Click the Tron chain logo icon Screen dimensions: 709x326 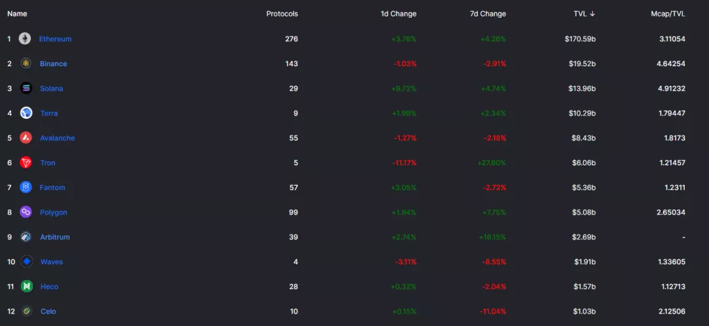tap(26, 163)
